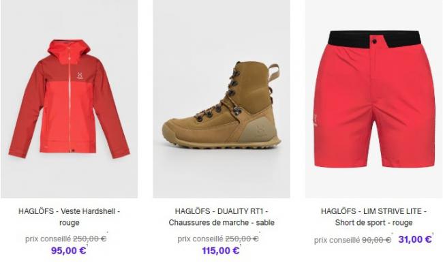Viewport: 443px width, 274px height.
Task: Click 'Chaussures de marche - sable' text
Action: point(221,223)
